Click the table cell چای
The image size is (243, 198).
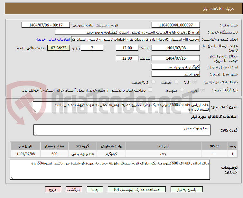164,154
